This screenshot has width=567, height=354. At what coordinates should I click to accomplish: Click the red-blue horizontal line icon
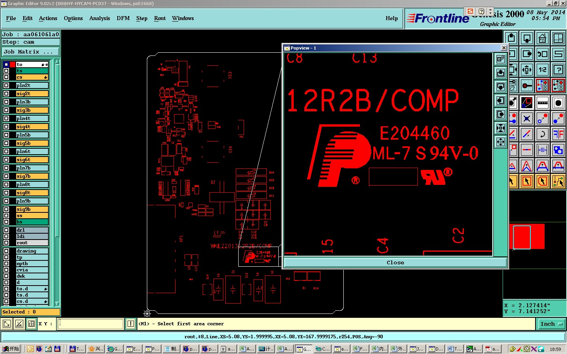pyautogui.click(x=527, y=150)
